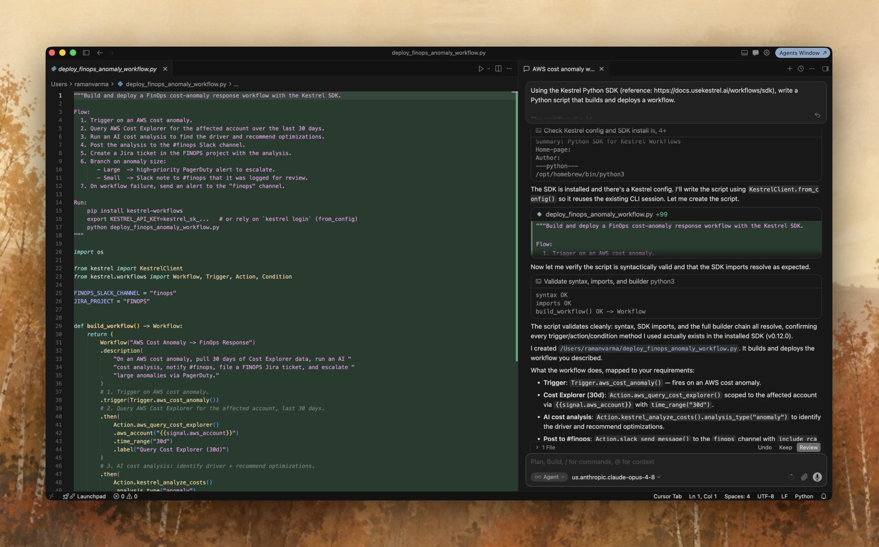This screenshot has height=547, width=879.
Task: Click LF line ending selector
Action: click(x=784, y=496)
